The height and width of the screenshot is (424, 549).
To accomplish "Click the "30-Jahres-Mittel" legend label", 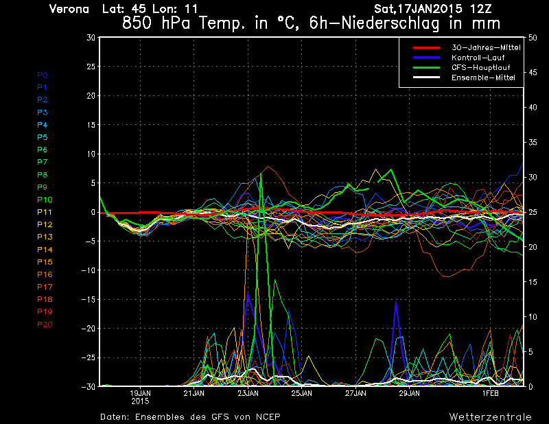I will [486, 47].
